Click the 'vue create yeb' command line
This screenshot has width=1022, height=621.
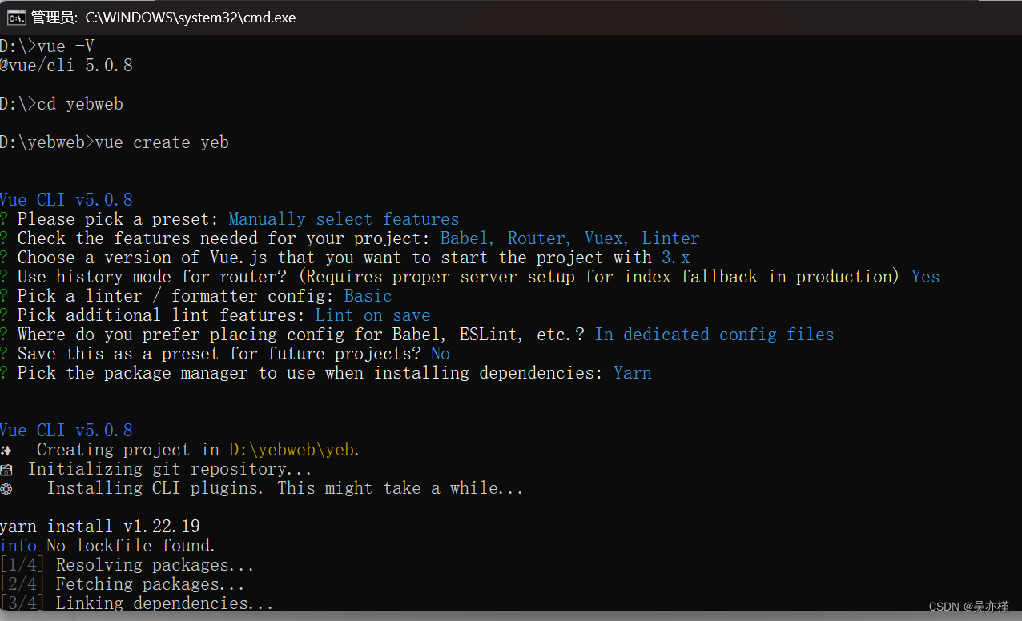pyautogui.click(x=115, y=142)
